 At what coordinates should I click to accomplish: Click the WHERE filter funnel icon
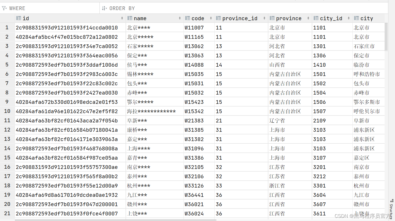point(4,8)
